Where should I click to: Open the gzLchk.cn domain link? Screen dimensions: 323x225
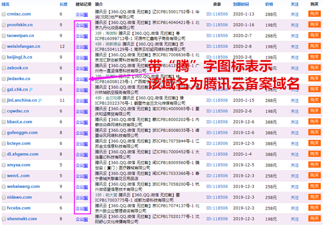[x=18, y=90]
